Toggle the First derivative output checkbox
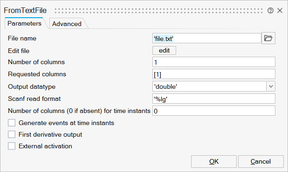The height and width of the screenshot is (172, 288). [x=12, y=134]
